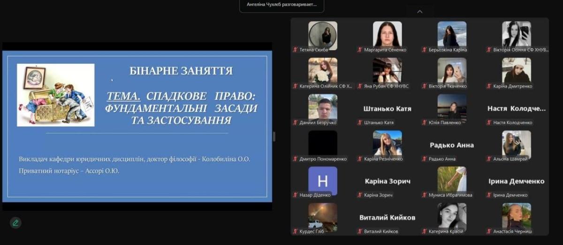Click the muted mic icon of Муниса Ибрагимова
This screenshot has height=245, width=563.
pyautogui.click(x=425, y=195)
